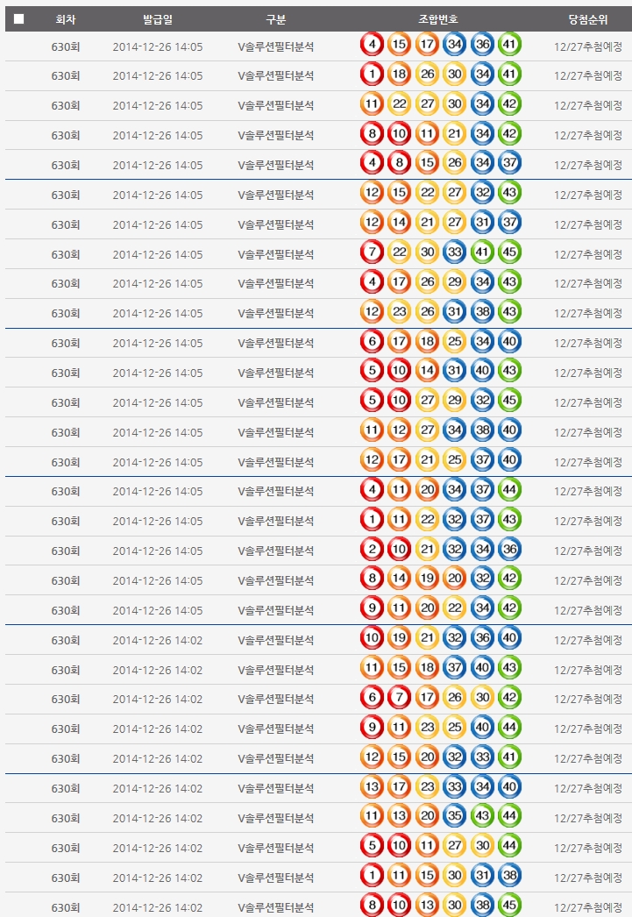Click 12/27추첨예정 status in the first row
Image resolution: width=632 pixels, height=917 pixels.
[x=588, y=46]
